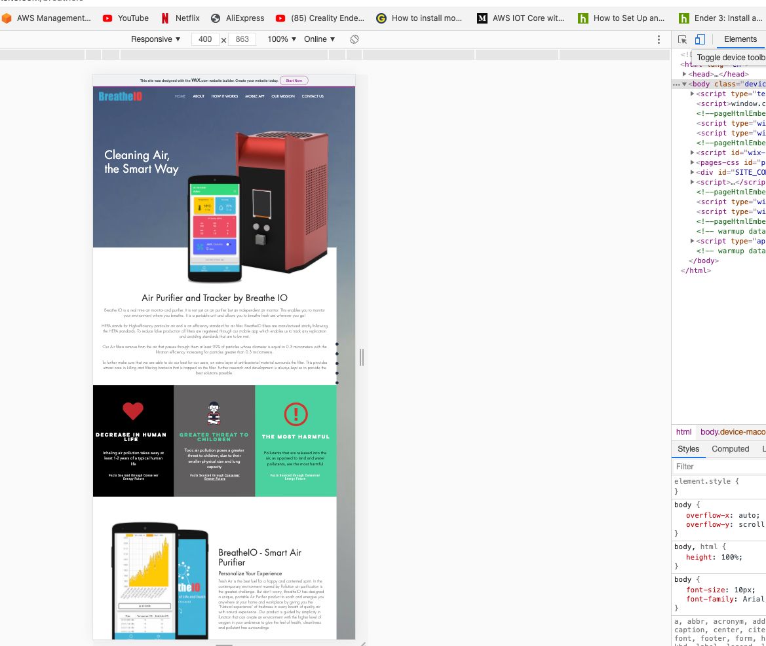
Task: Switch to the Elements tab
Action: (x=740, y=39)
